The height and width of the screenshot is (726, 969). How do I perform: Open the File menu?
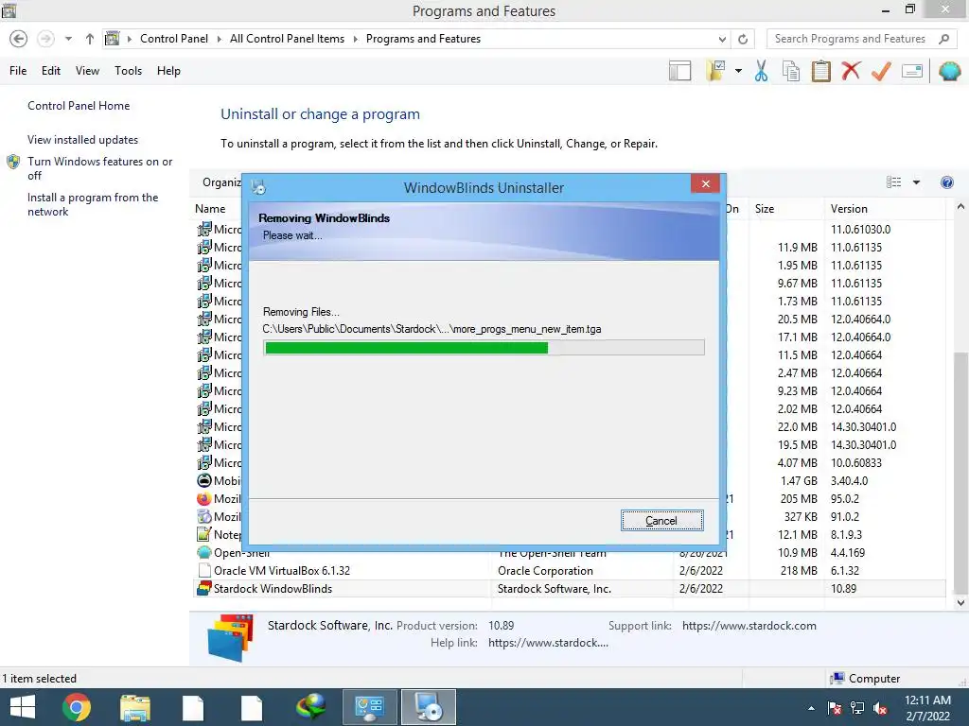click(18, 71)
